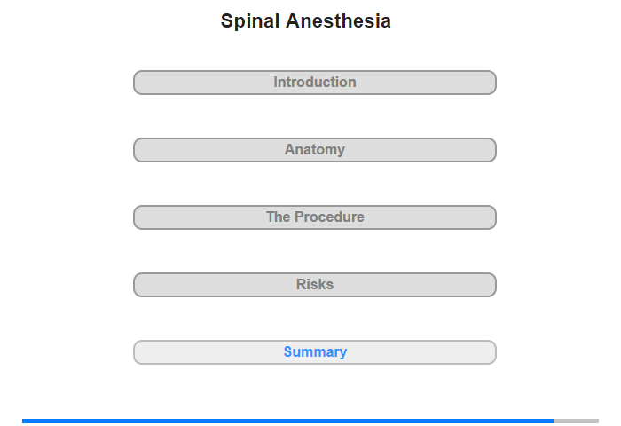Choose the Risks menu entry

tap(315, 285)
